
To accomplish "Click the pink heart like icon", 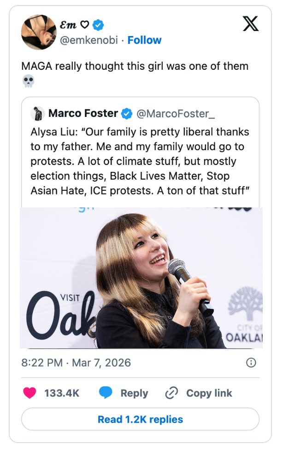I will tap(30, 393).
